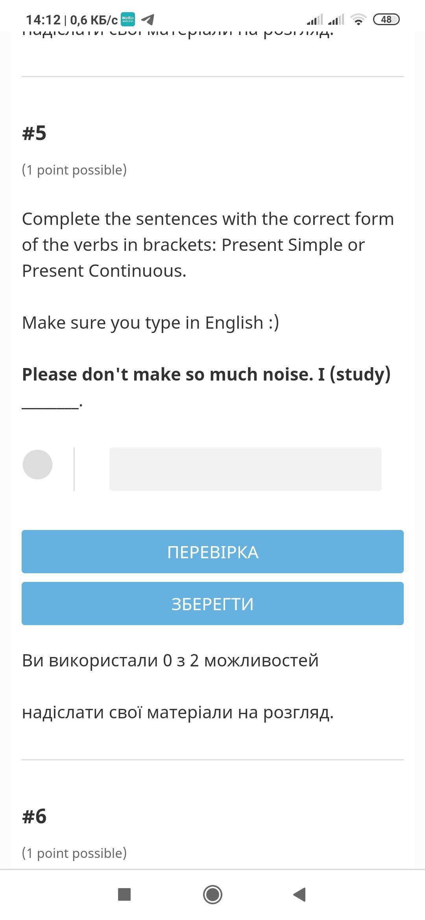The width and height of the screenshot is (425, 920).
Task: Tap the battery indicator showing 48
Action: click(386, 19)
